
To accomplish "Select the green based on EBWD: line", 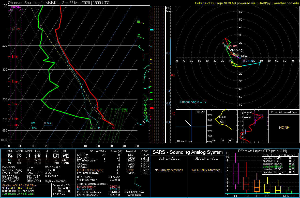I will (279, 166).
